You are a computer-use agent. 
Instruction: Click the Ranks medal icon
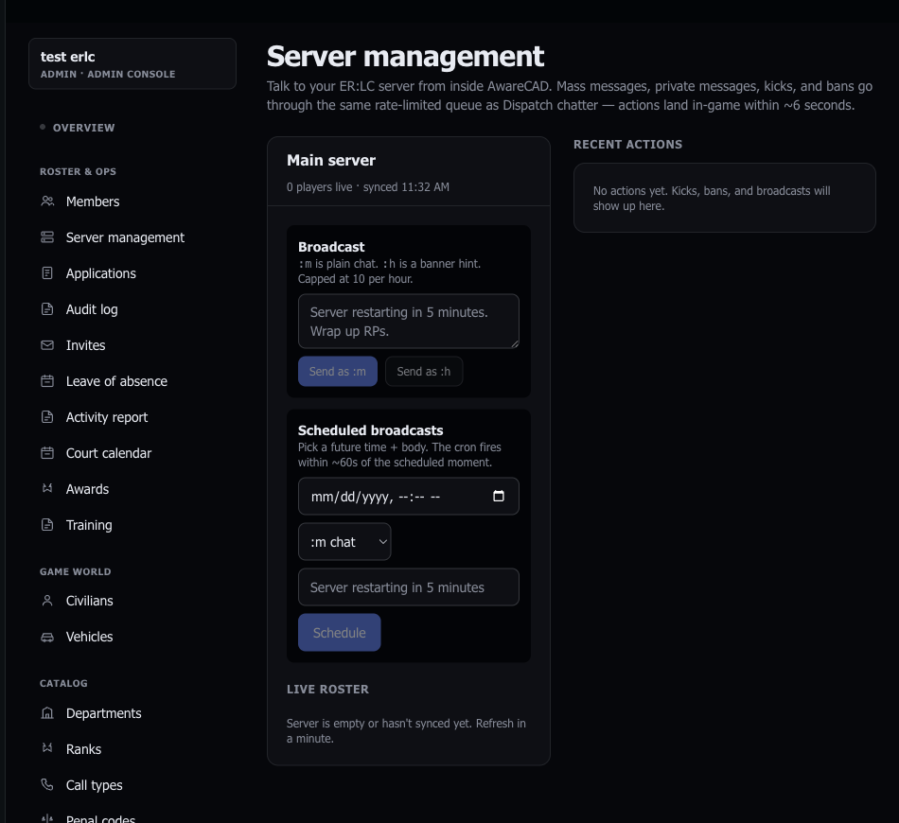pyautogui.click(x=47, y=748)
